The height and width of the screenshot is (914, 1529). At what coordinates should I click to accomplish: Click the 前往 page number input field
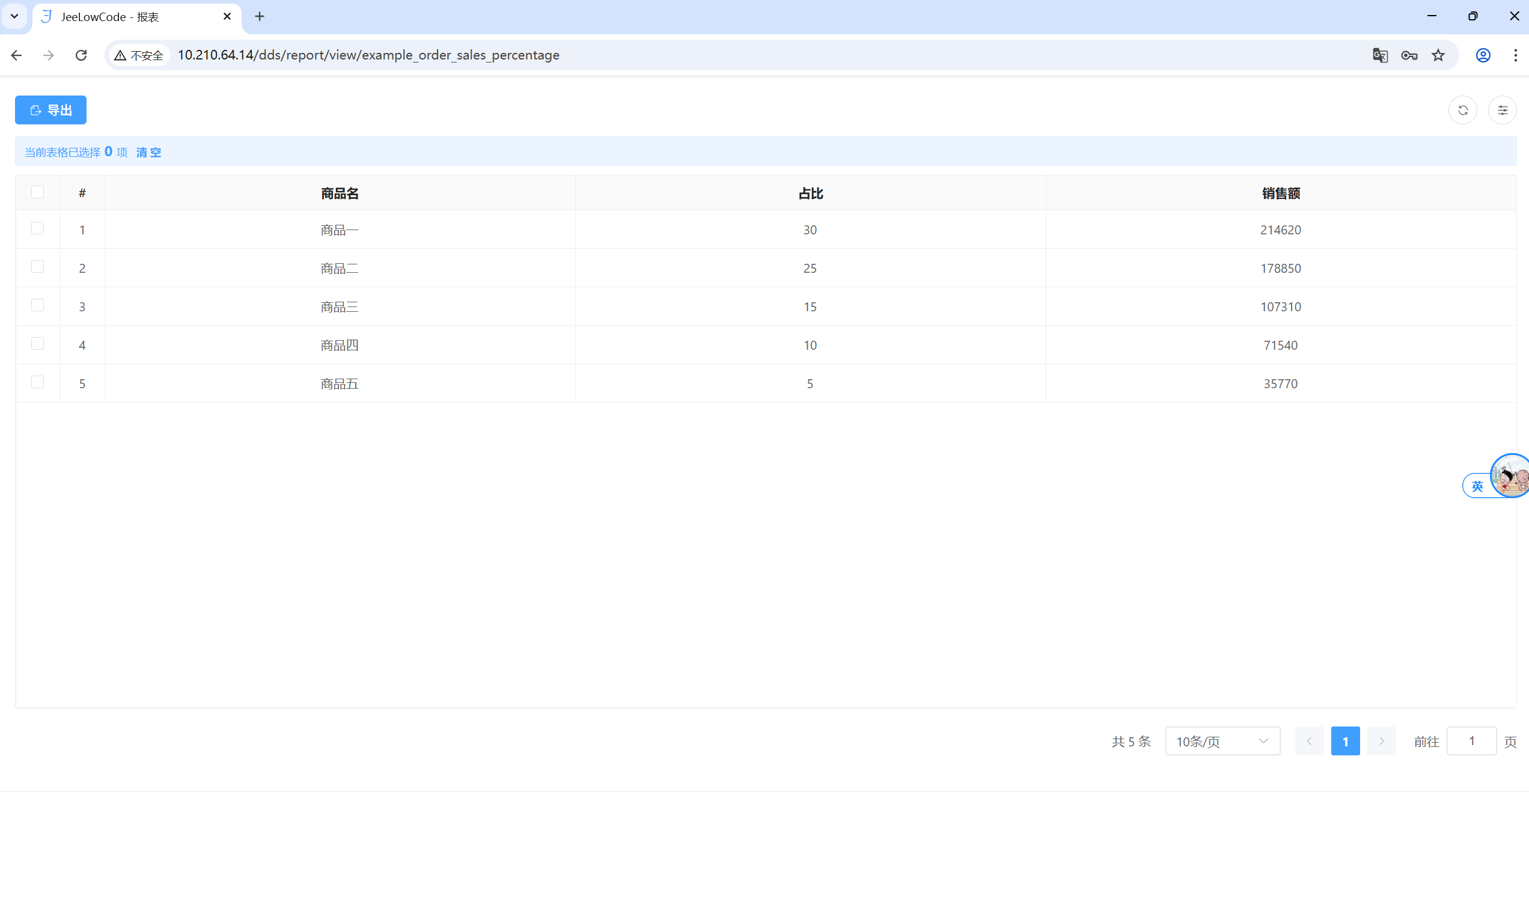click(x=1471, y=741)
